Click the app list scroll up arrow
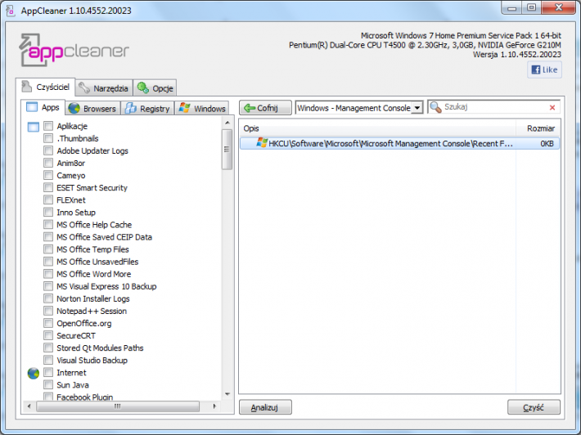 pyautogui.click(x=227, y=123)
